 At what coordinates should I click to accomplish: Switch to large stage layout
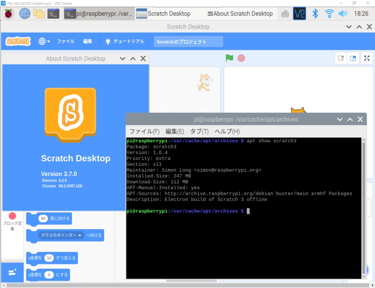click(x=353, y=58)
